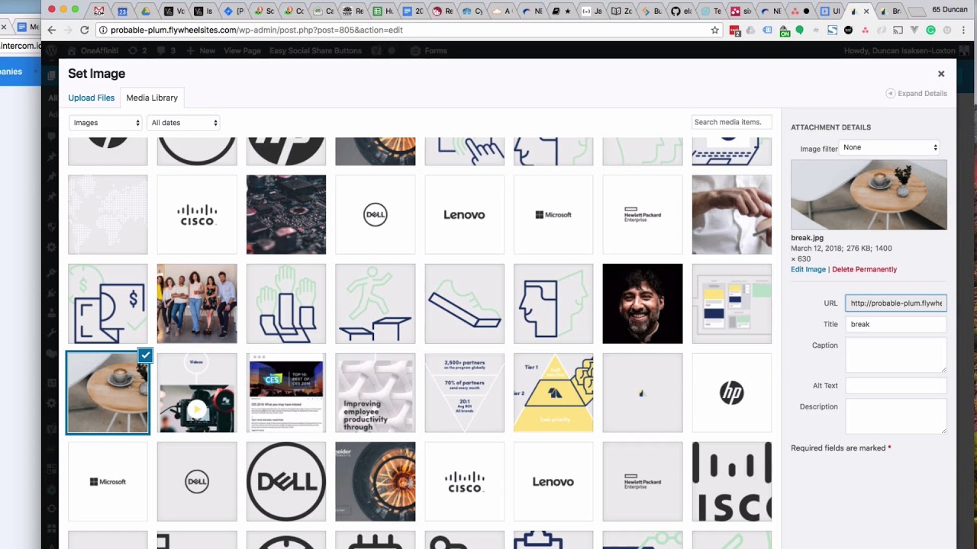Select the raised hands line-art thumbnail
977x549 pixels.
tap(286, 303)
